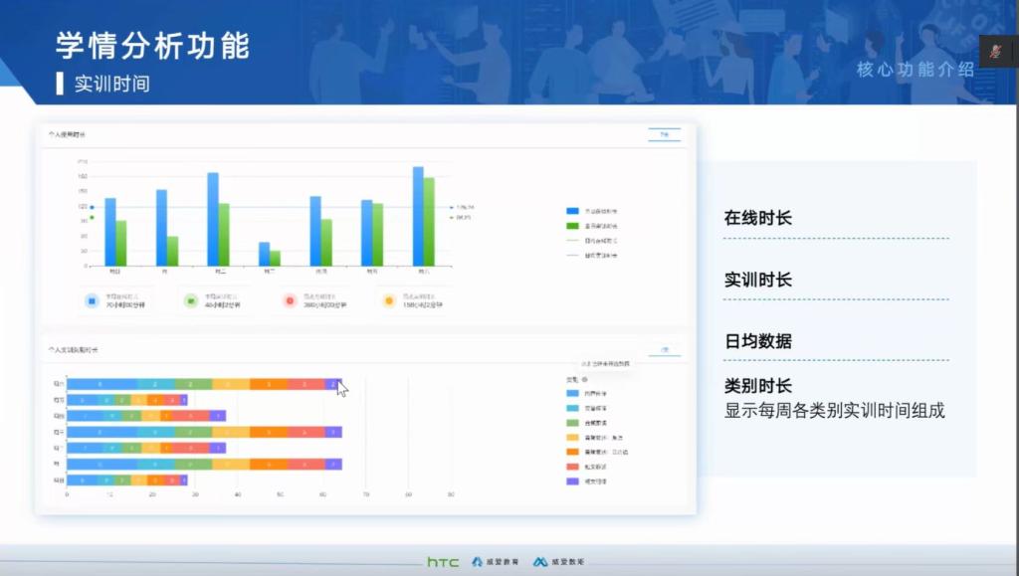Image resolution: width=1019 pixels, height=576 pixels.
Task: Click the HTC logo in footer
Action: pyautogui.click(x=443, y=562)
